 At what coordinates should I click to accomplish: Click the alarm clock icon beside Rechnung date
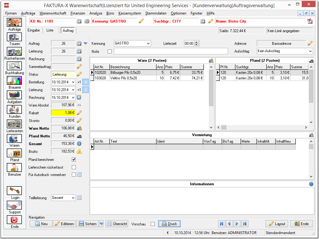79,97
